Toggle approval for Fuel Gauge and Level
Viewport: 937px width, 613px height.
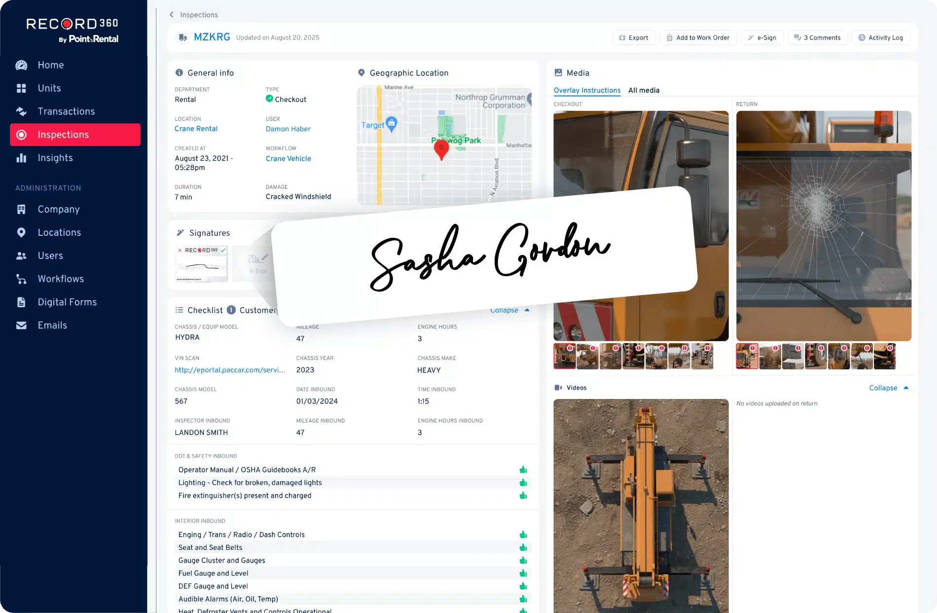[x=523, y=573]
